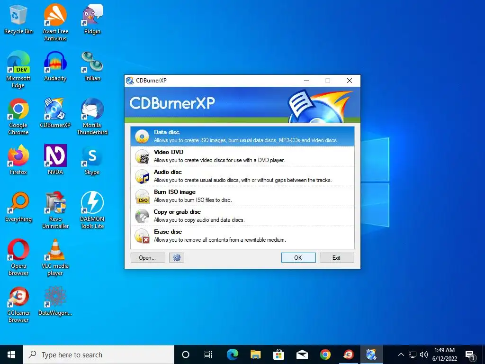Screen dimensions: 485x364
Task: Click the Open... button
Action: pyautogui.click(x=148, y=257)
